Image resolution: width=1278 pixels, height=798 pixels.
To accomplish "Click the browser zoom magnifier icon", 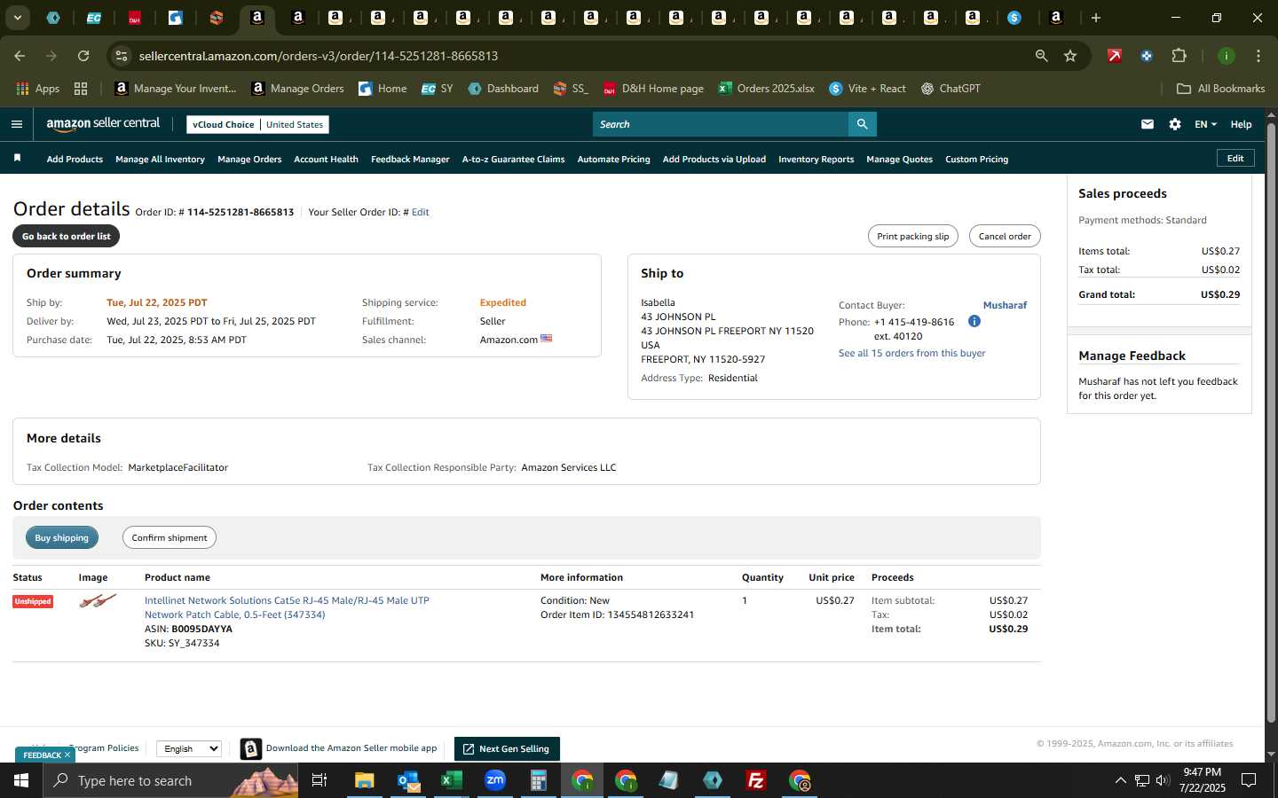I will pos(1041,56).
